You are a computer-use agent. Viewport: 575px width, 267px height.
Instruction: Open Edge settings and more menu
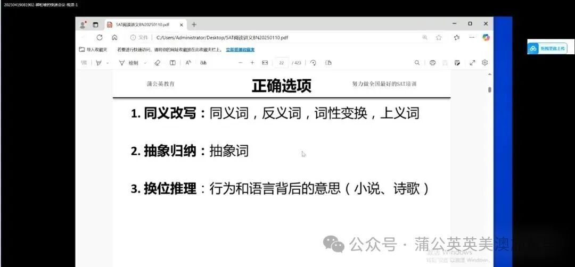(x=472, y=37)
